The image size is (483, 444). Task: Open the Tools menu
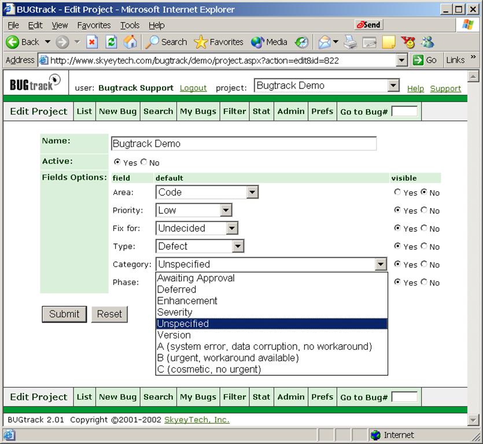click(130, 25)
